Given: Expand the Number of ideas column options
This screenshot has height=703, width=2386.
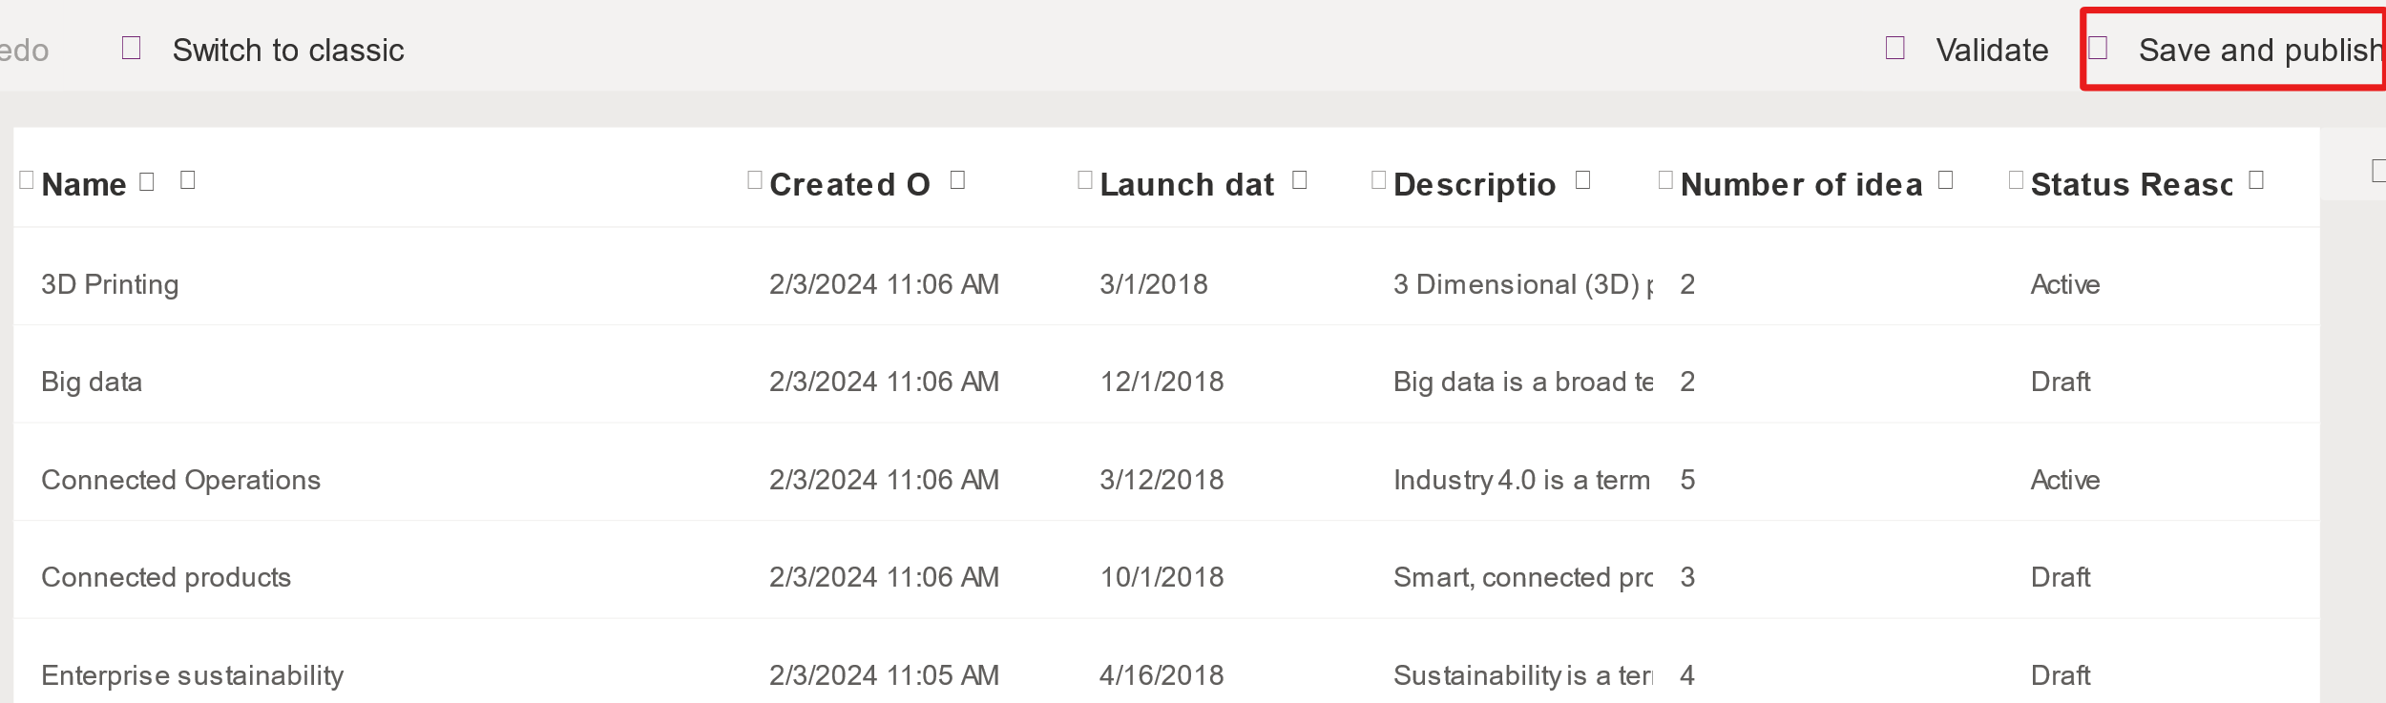Looking at the screenshot, I should tap(1946, 180).
